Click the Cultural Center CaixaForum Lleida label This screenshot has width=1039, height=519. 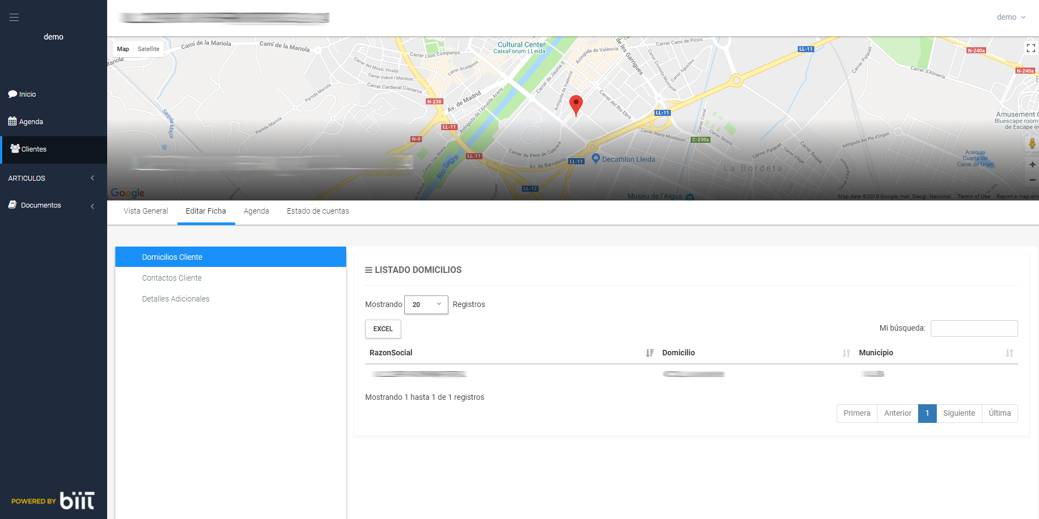click(x=521, y=48)
